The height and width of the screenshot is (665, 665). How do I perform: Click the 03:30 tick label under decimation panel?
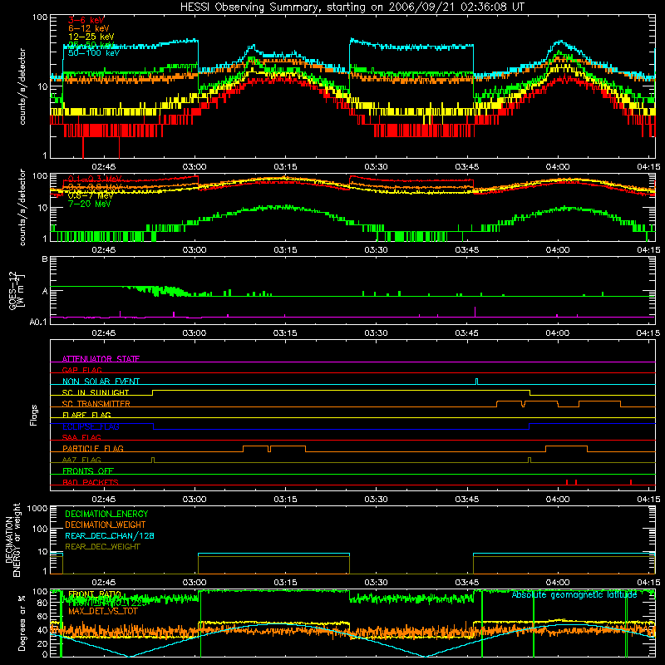pyautogui.click(x=376, y=583)
